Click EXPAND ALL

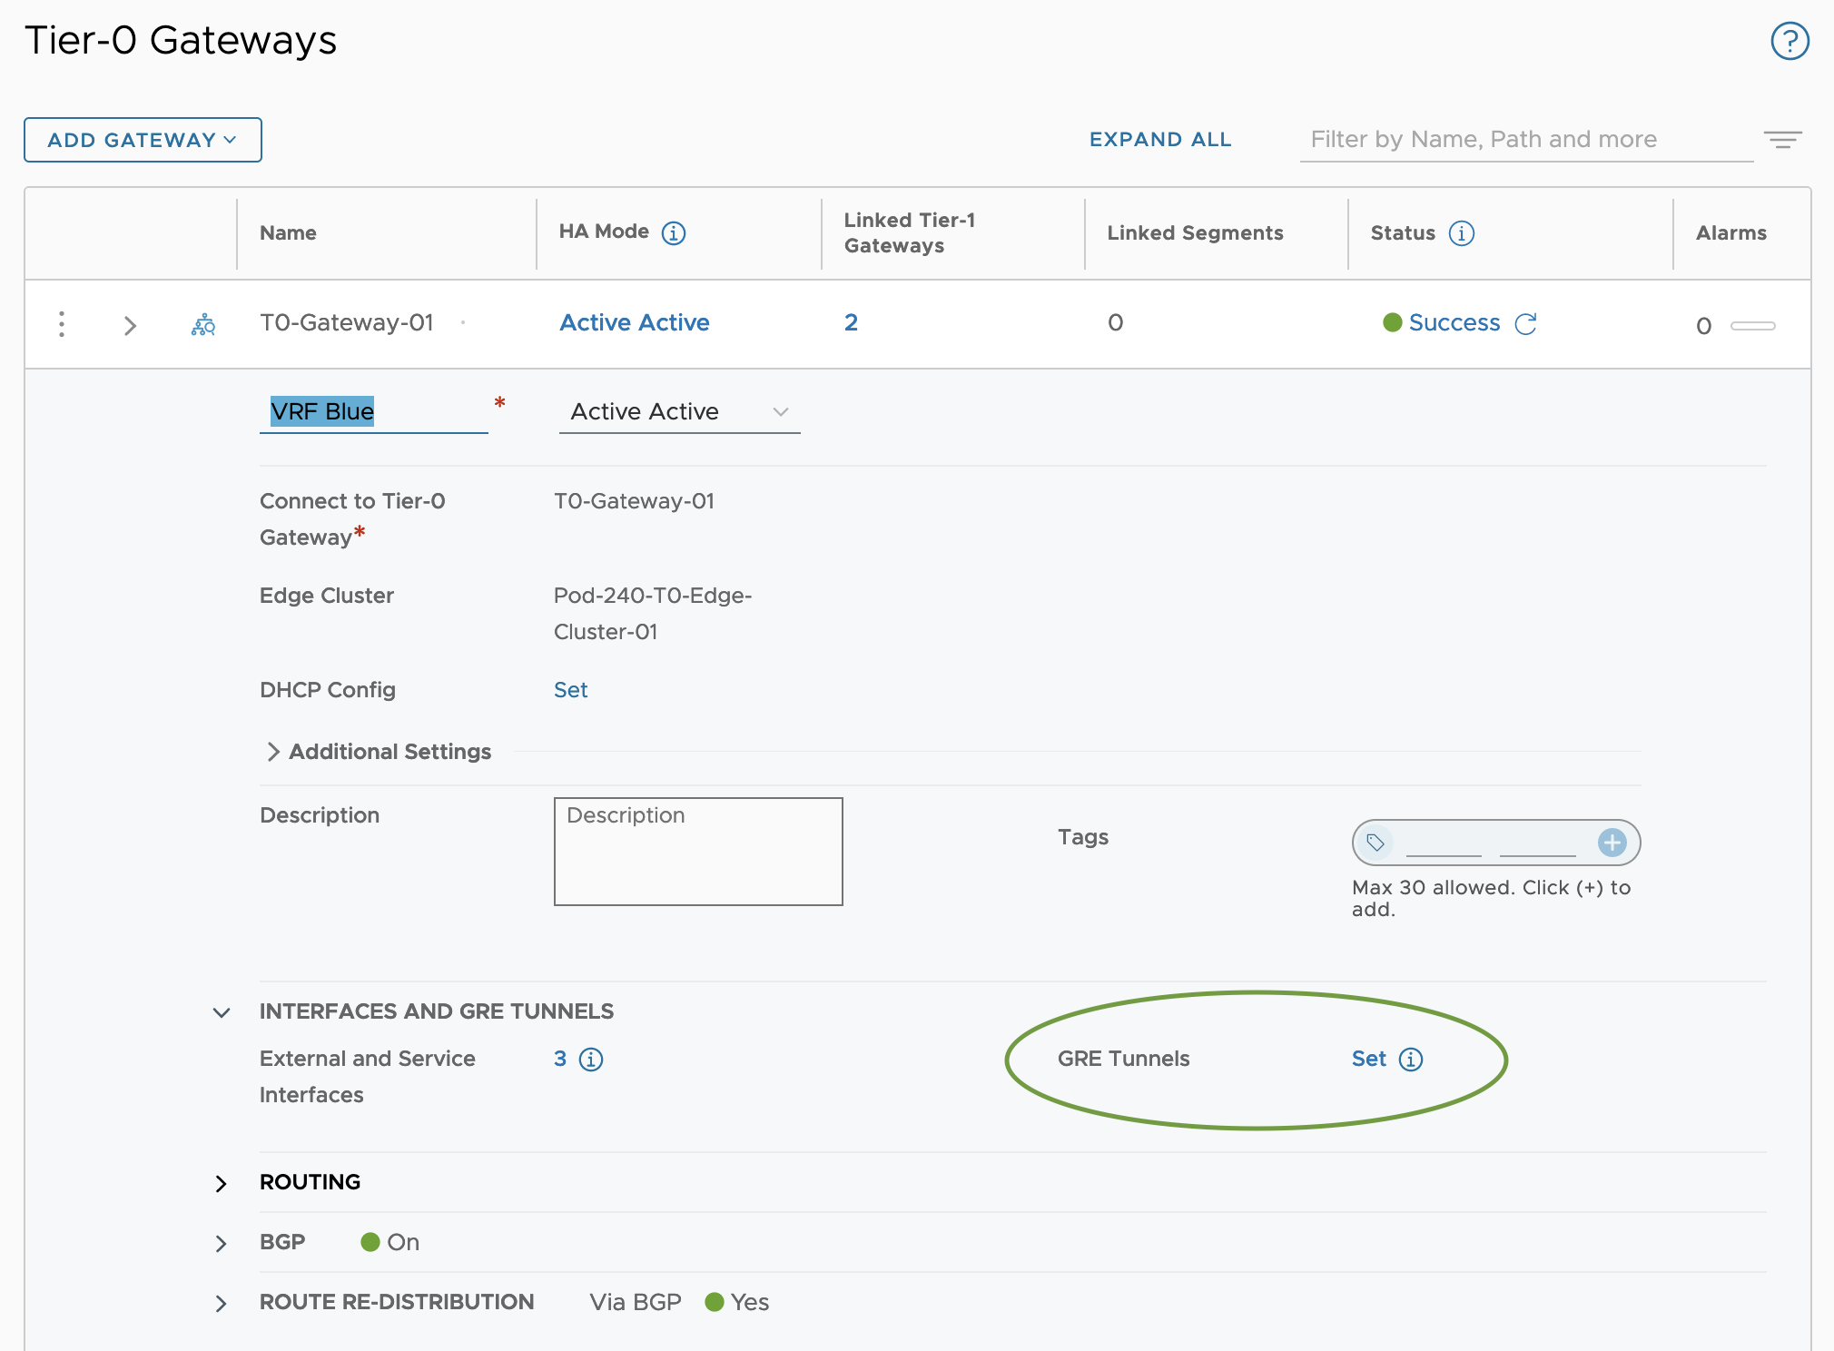(x=1159, y=140)
